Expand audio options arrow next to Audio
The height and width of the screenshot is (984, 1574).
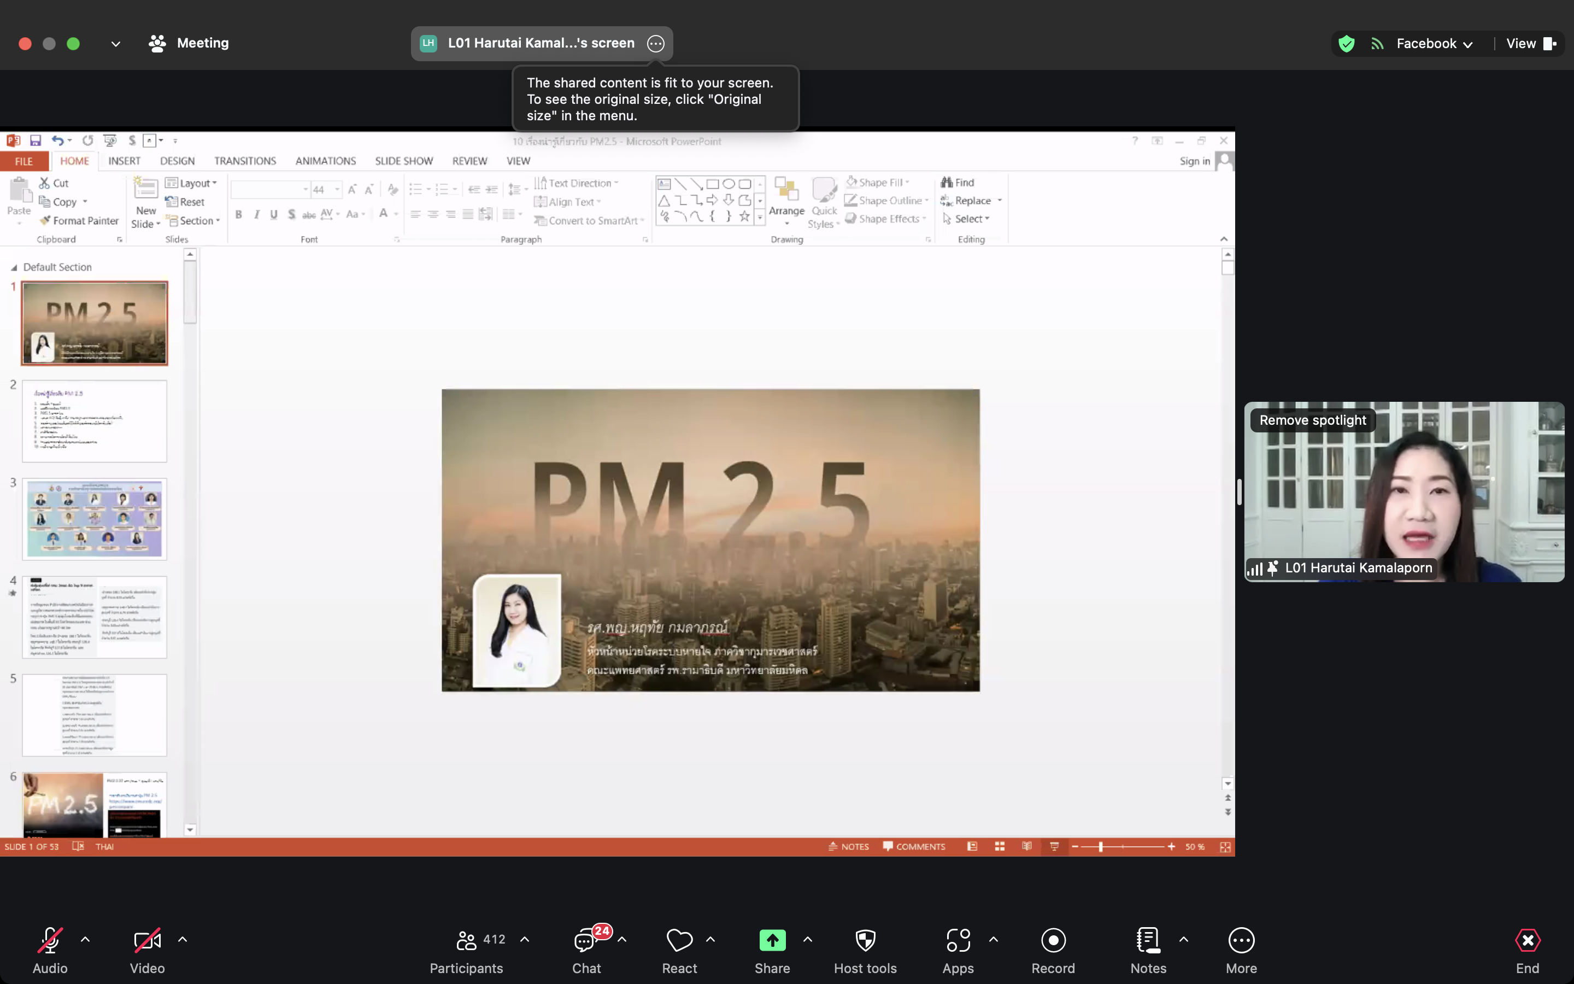tap(85, 939)
